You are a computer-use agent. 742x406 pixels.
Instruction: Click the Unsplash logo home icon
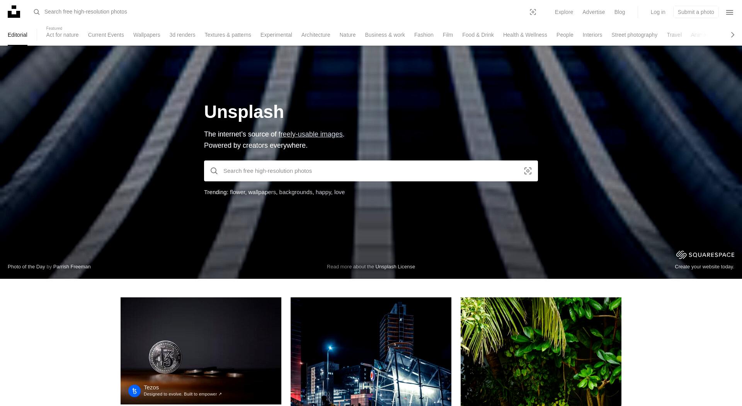coord(14,12)
